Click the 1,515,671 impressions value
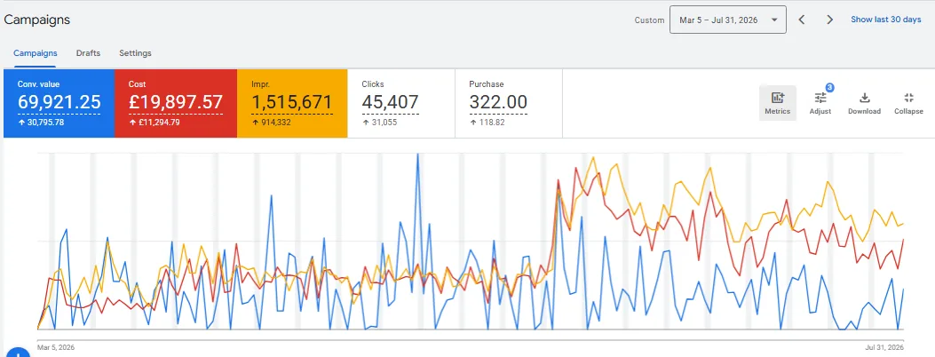 [x=291, y=102]
